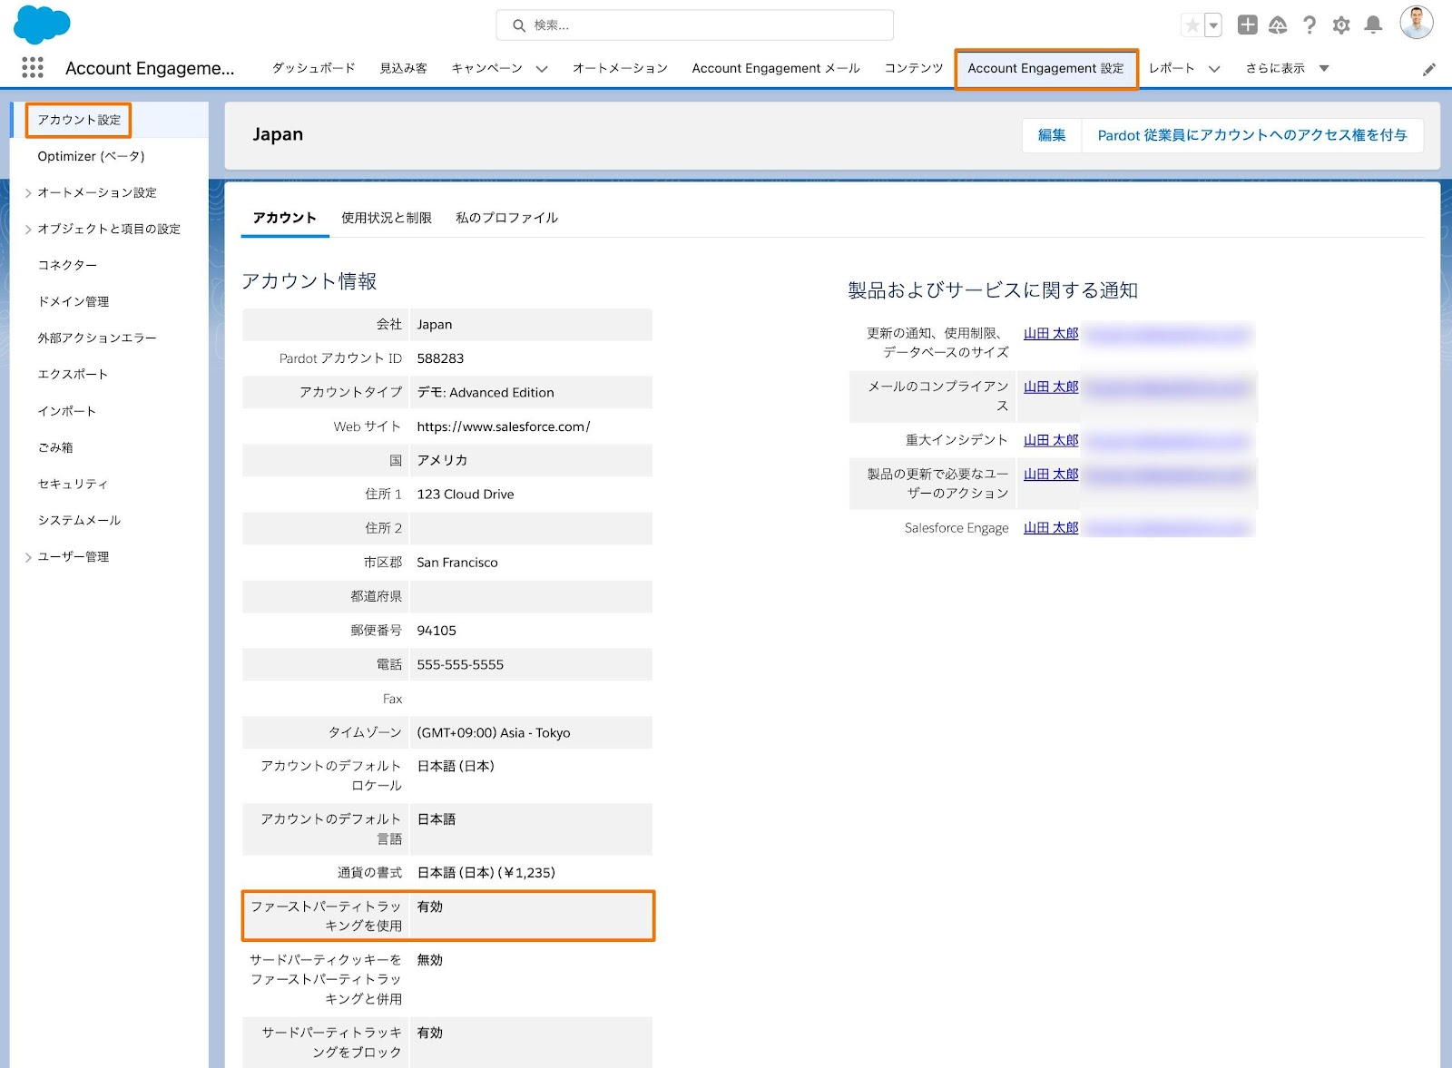Open 山田 太郎 link for 製品の更新で必要なユーザーのアクション
Screen dimensions: 1452x1068
1051,475
